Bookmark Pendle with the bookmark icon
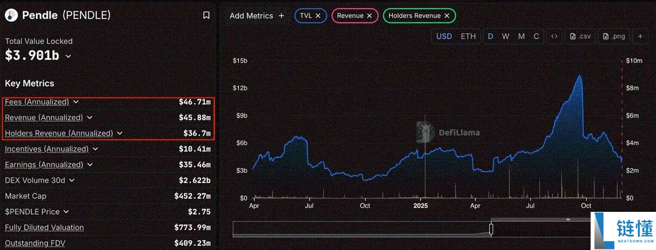656x250 pixels. tap(206, 16)
